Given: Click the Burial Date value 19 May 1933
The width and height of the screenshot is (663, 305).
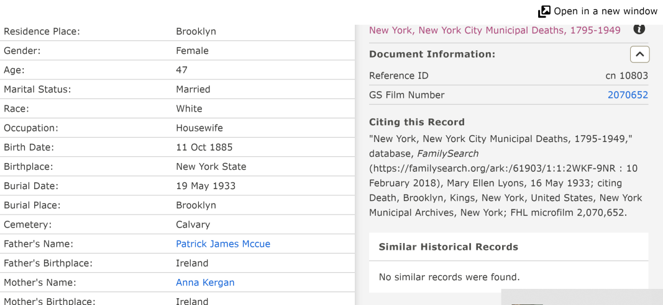Looking at the screenshot, I should click(206, 186).
